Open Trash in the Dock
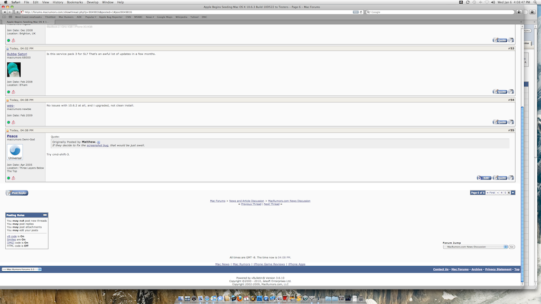The height and width of the screenshot is (304, 541). click(x=361, y=299)
